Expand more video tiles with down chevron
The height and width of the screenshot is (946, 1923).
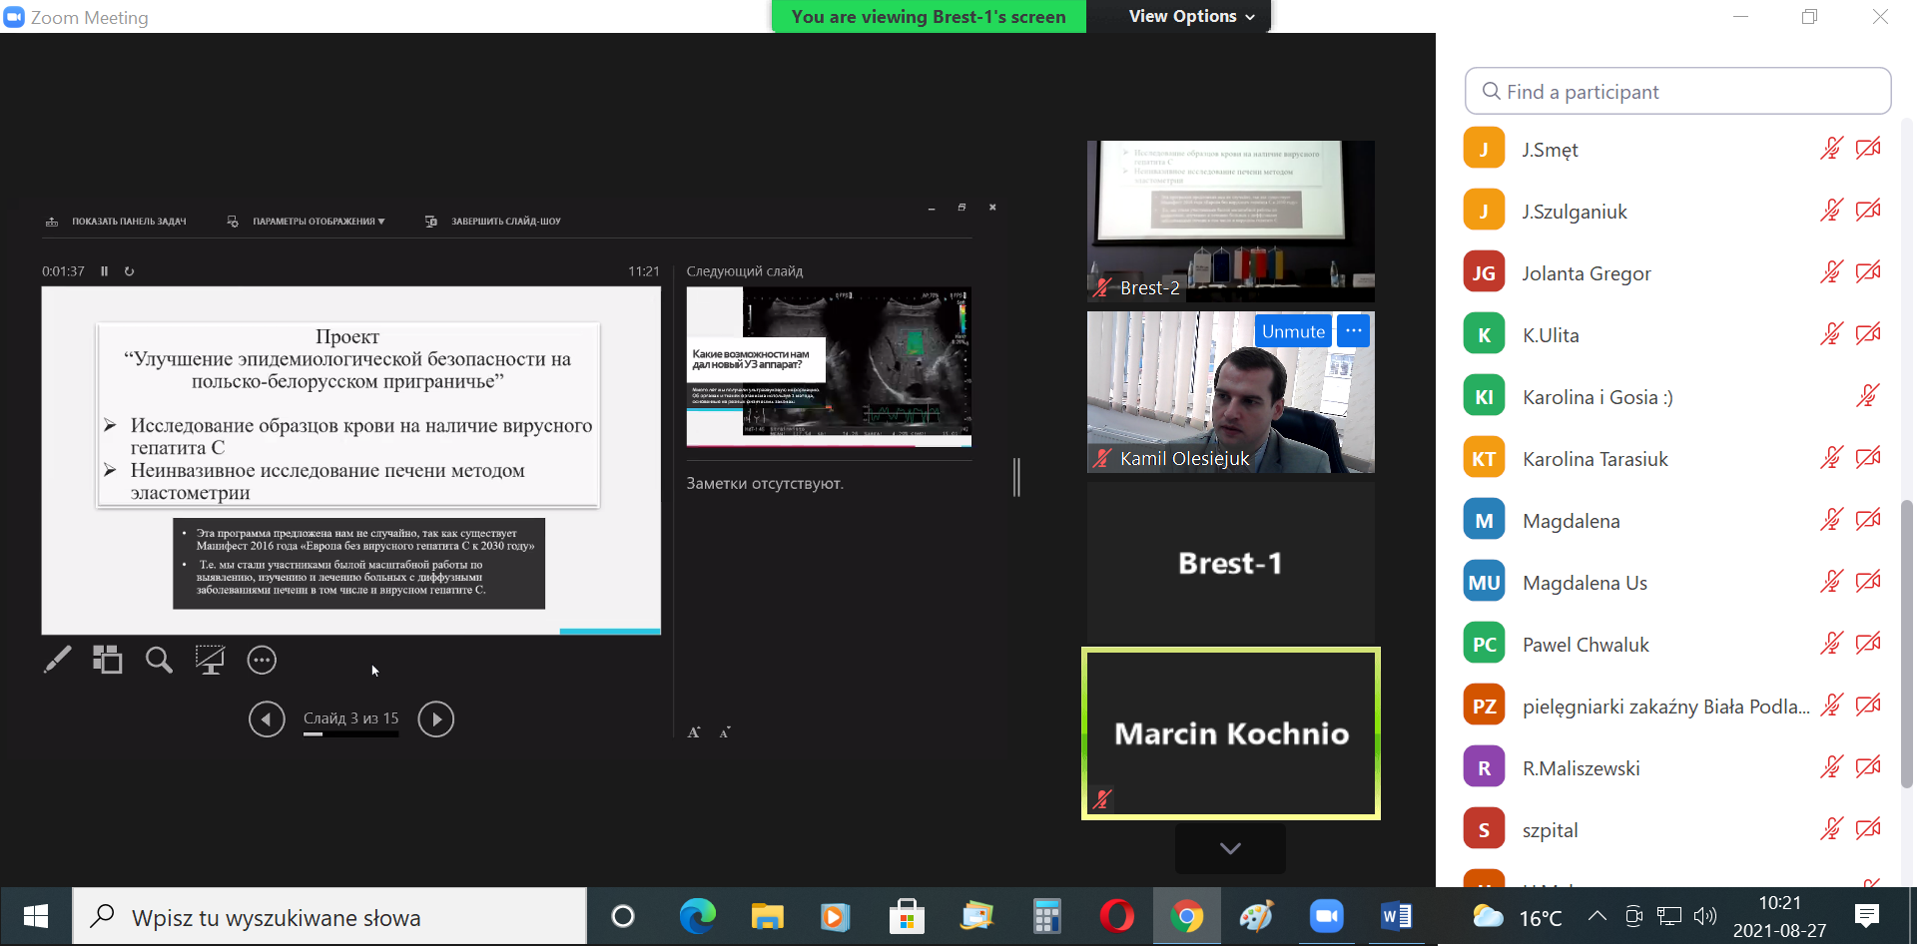(1230, 848)
